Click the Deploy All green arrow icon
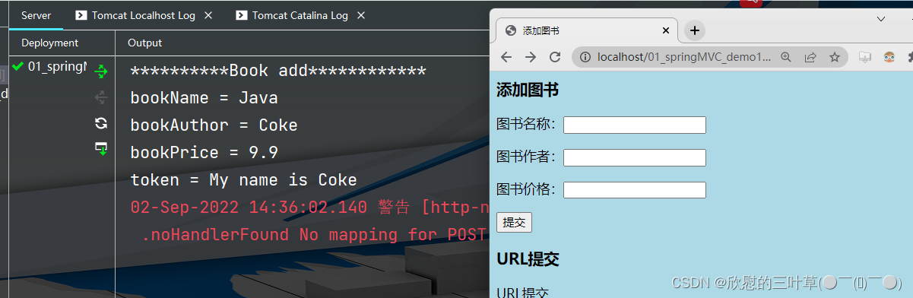 point(101,72)
